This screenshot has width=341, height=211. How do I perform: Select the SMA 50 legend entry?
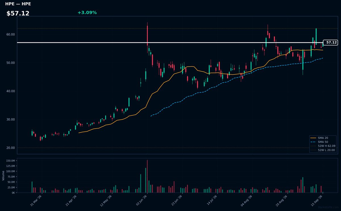pos(323,142)
